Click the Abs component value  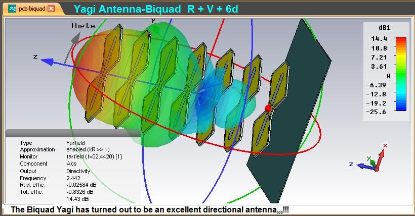click(71, 164)
